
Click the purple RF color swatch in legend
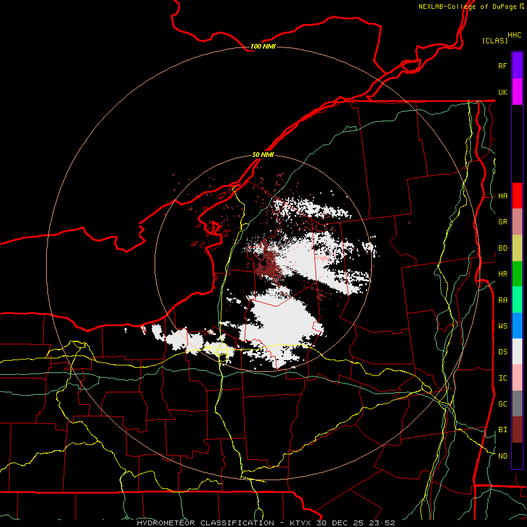[517, 66]
